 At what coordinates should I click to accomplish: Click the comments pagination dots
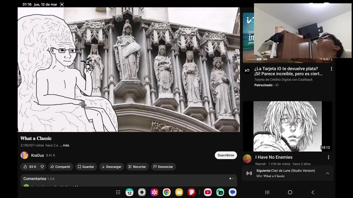point(231,178)
